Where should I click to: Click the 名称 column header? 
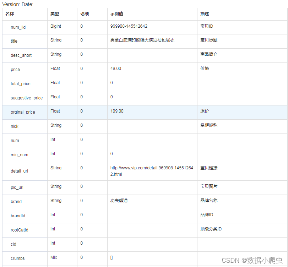(x=9, y=14)
